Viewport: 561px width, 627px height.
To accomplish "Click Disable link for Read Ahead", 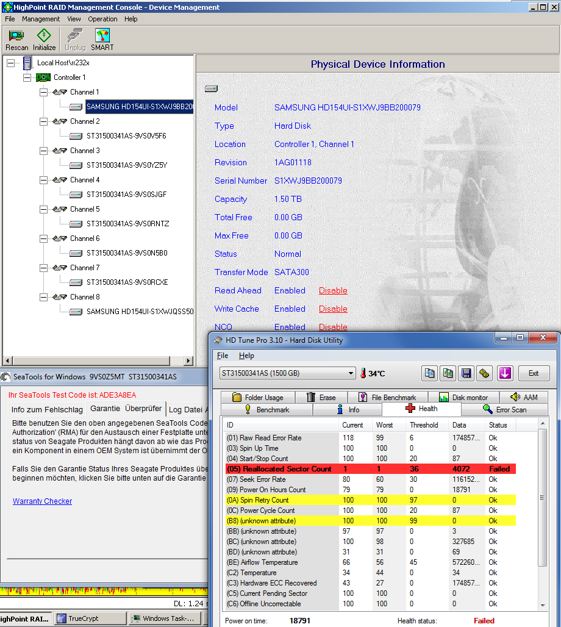I will [333, 291].
